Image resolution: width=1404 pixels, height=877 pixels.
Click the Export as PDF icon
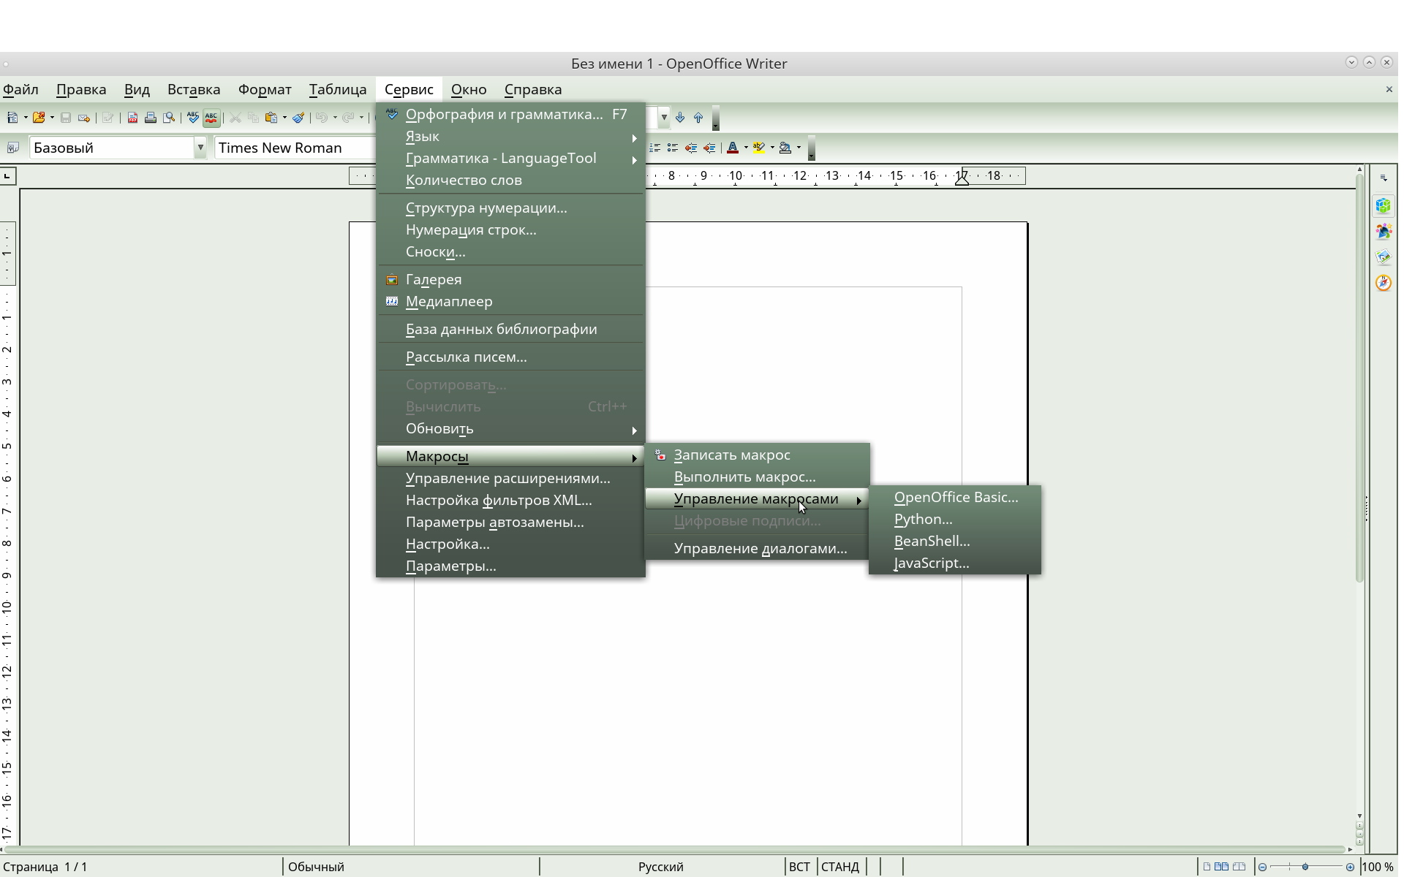(x=132, y=118)
